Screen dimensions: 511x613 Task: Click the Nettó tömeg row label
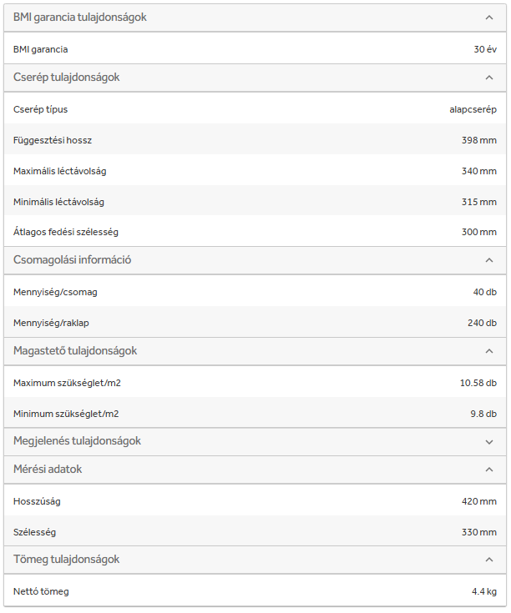point(41,591)
